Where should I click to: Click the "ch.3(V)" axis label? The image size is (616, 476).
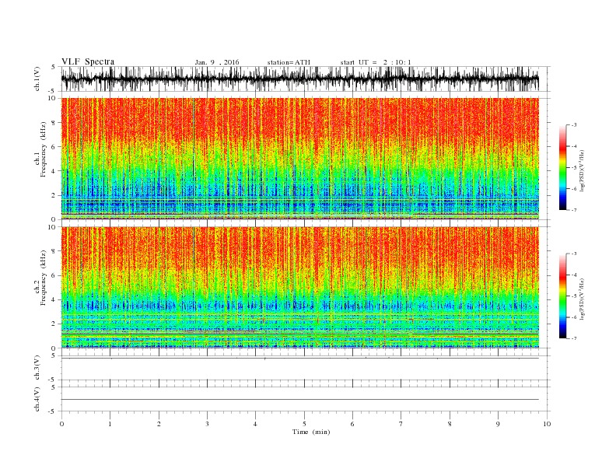[x=37, y=368]
